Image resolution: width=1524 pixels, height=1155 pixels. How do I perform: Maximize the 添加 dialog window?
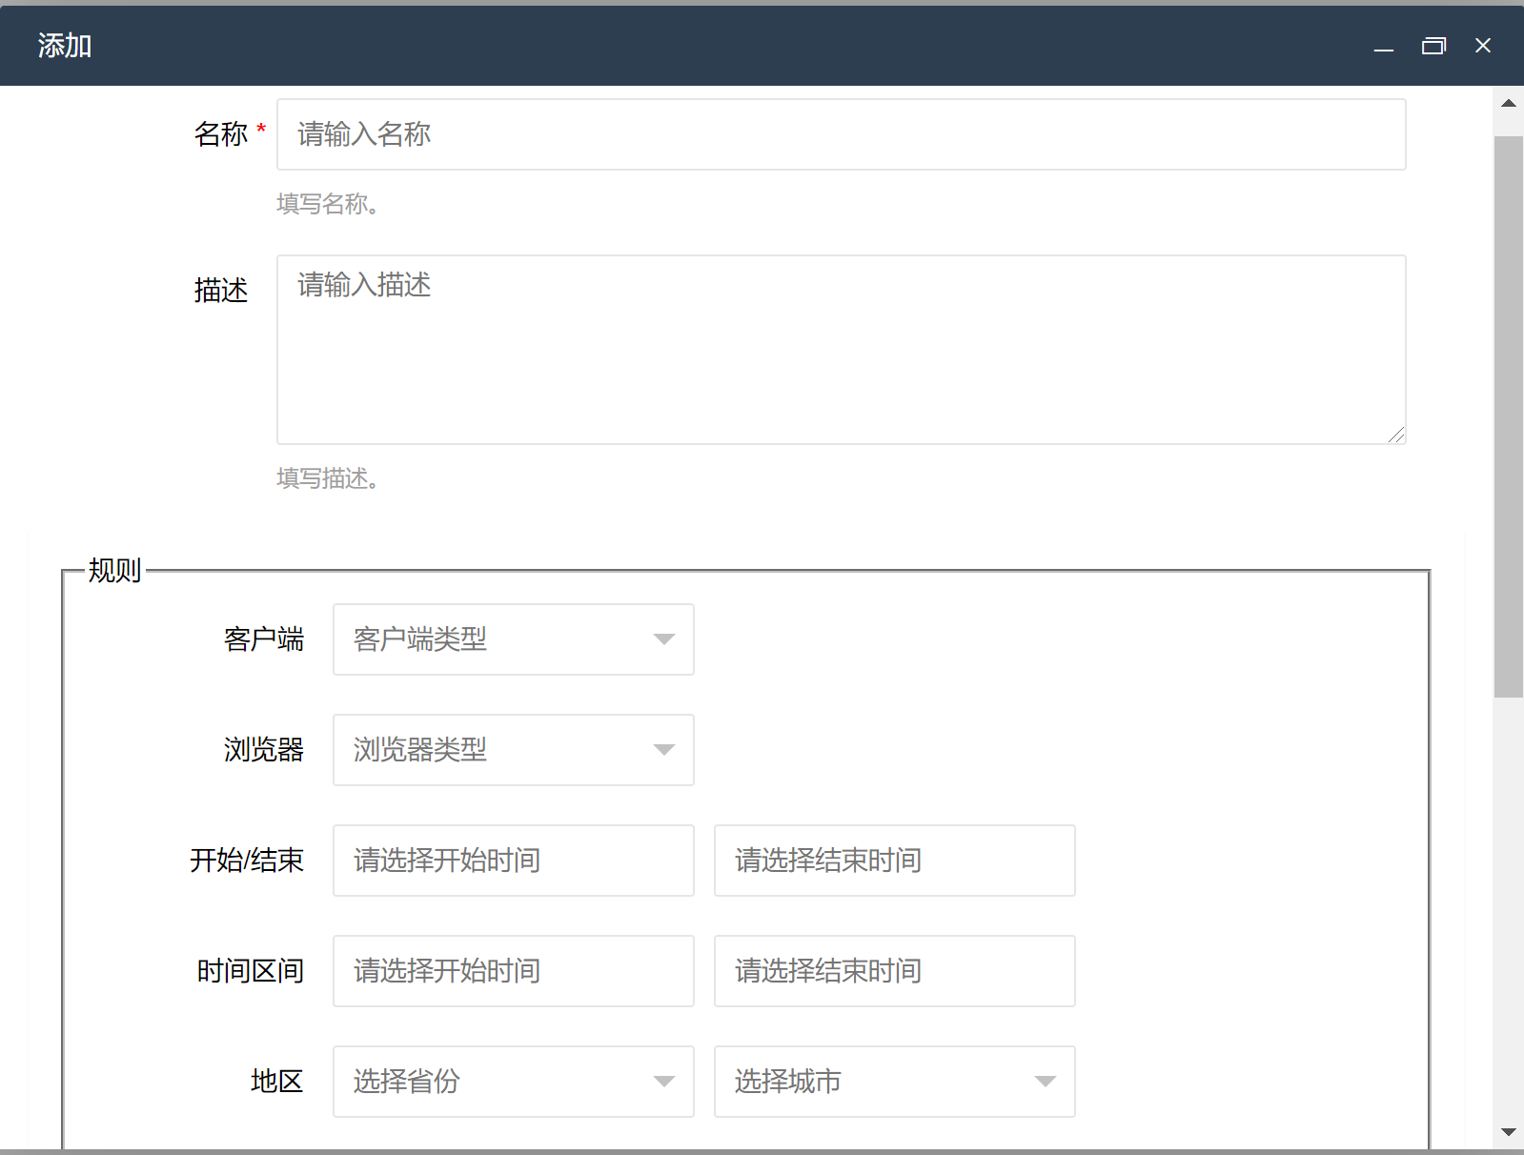coord(1433,46)
